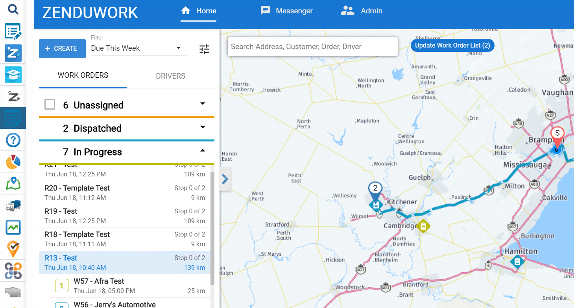
Task: Click the red S start pin on map
Action: pyautogui.click(x=557, y=135)
